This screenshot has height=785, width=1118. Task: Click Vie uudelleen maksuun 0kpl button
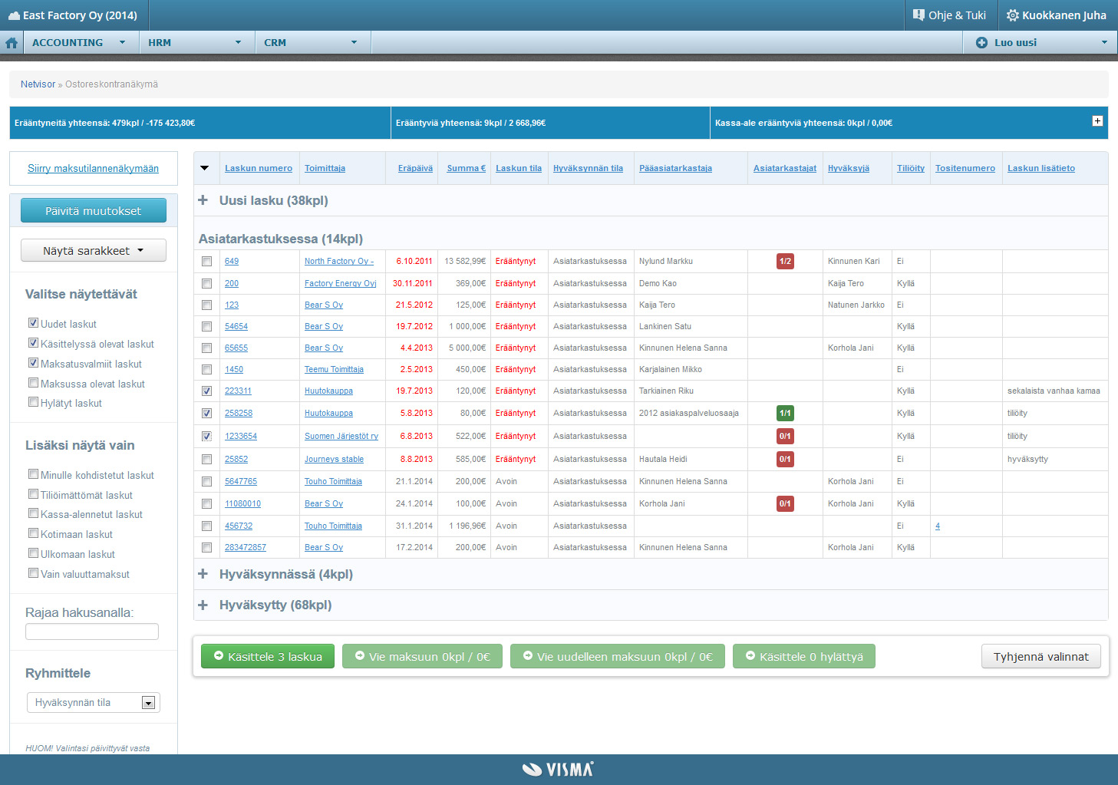[618, 656]
